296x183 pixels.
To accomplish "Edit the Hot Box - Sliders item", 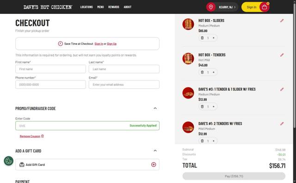I will click(x=282, y=20).
